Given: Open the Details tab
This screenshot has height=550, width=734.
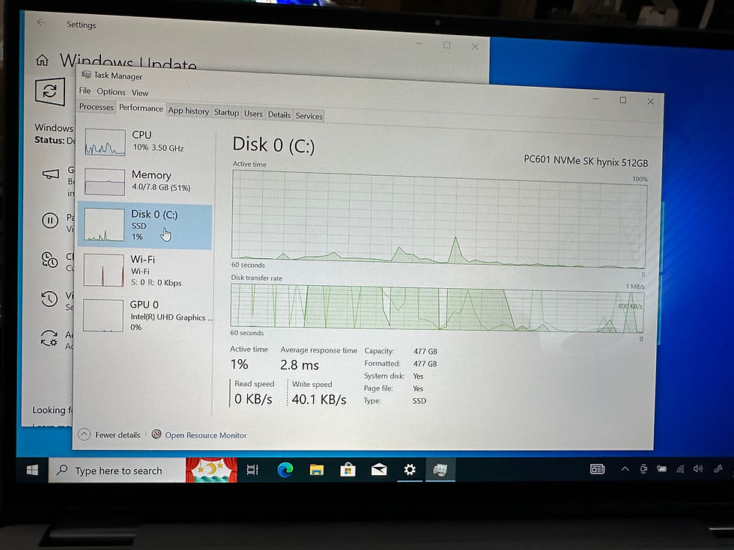Looking at the screenshot, I should pos(279,114).
